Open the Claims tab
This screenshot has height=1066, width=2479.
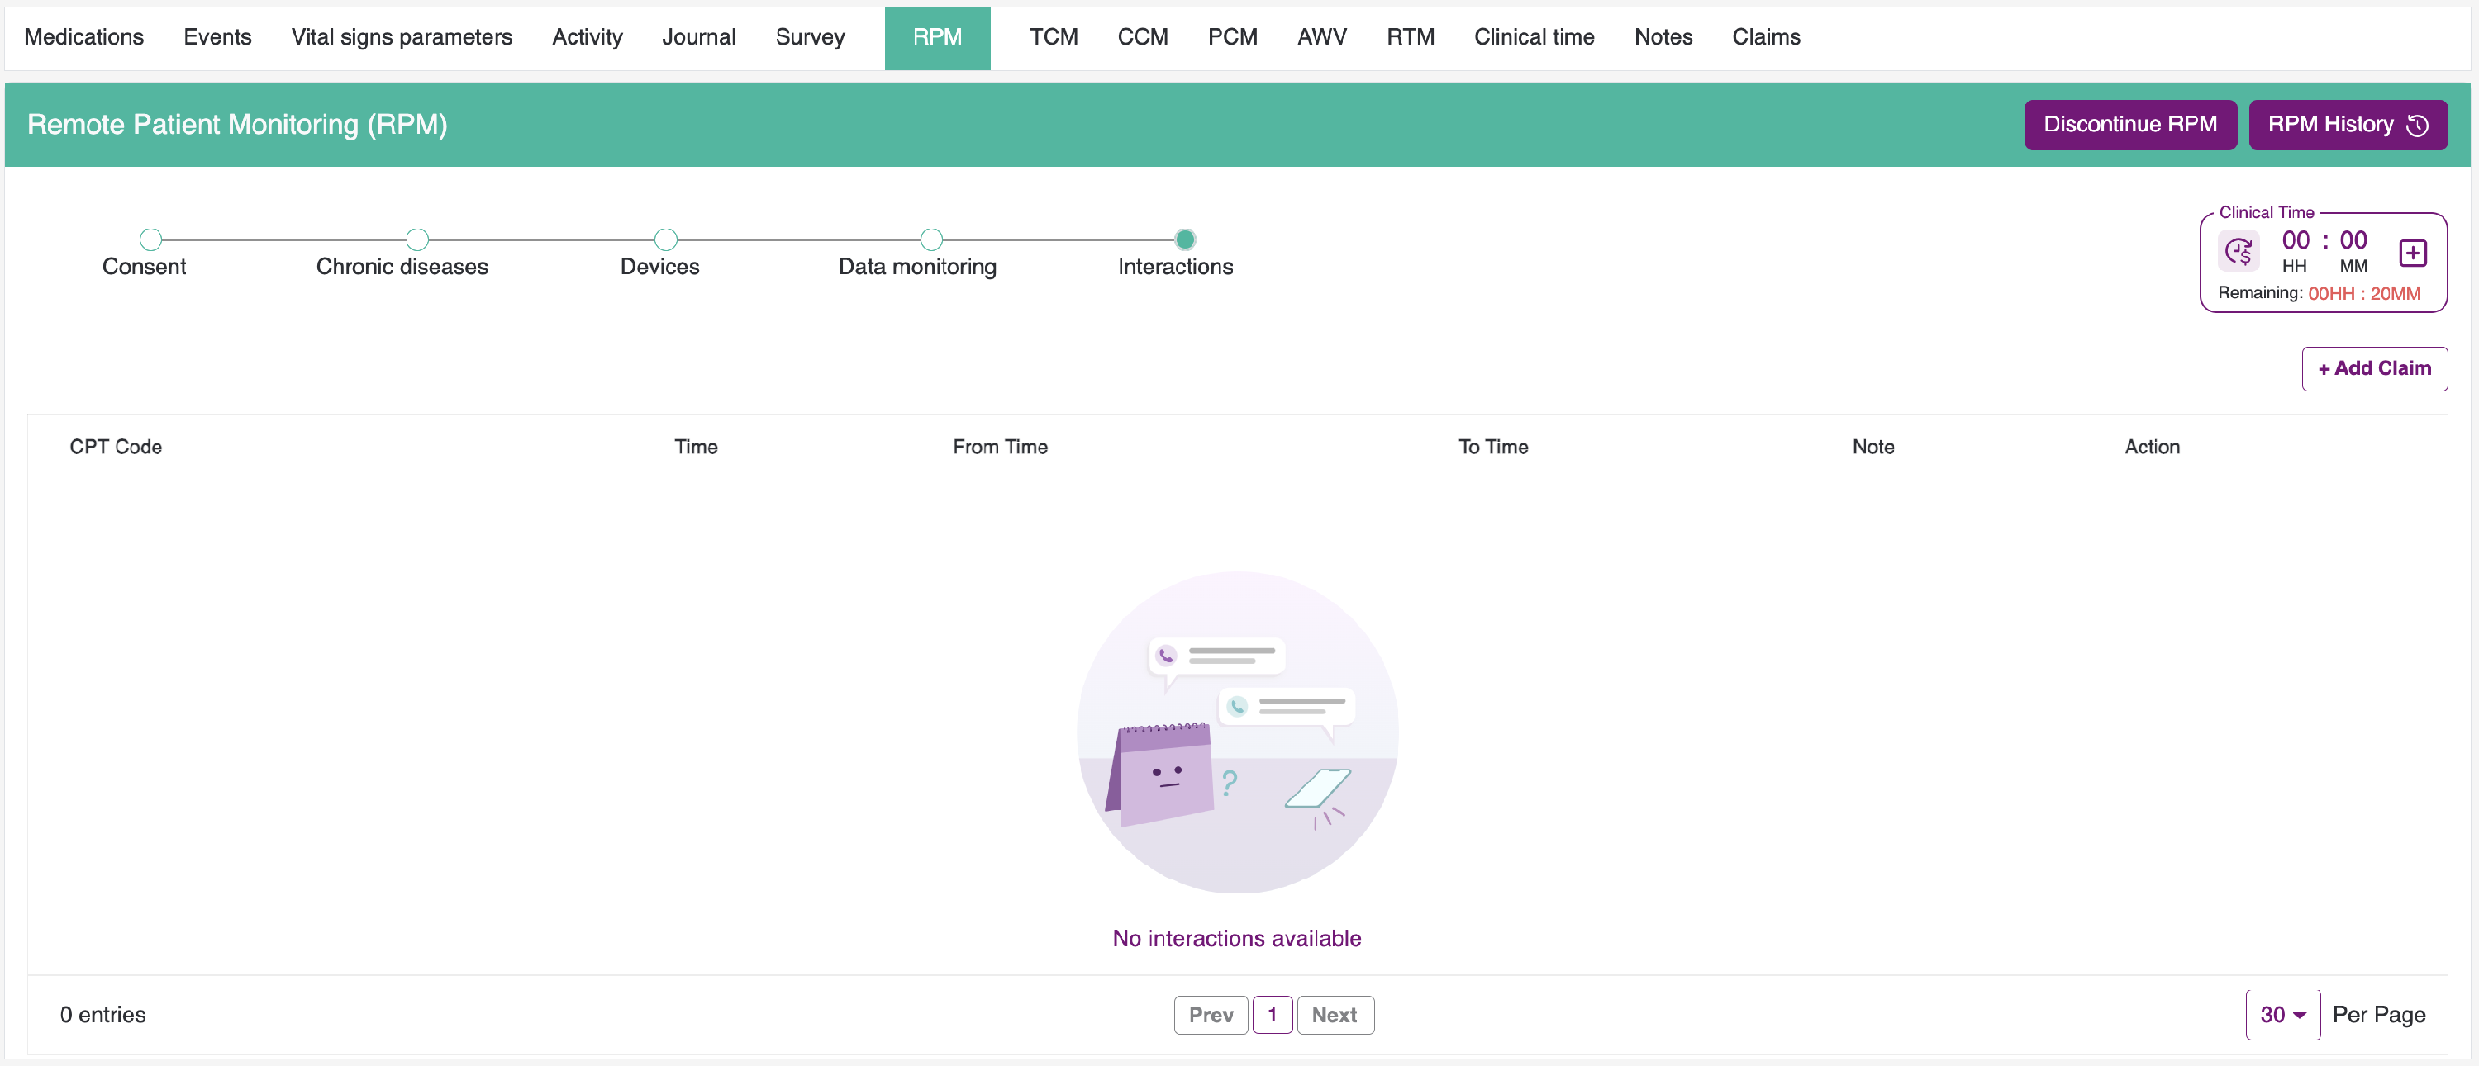[x=1765, y=36]
